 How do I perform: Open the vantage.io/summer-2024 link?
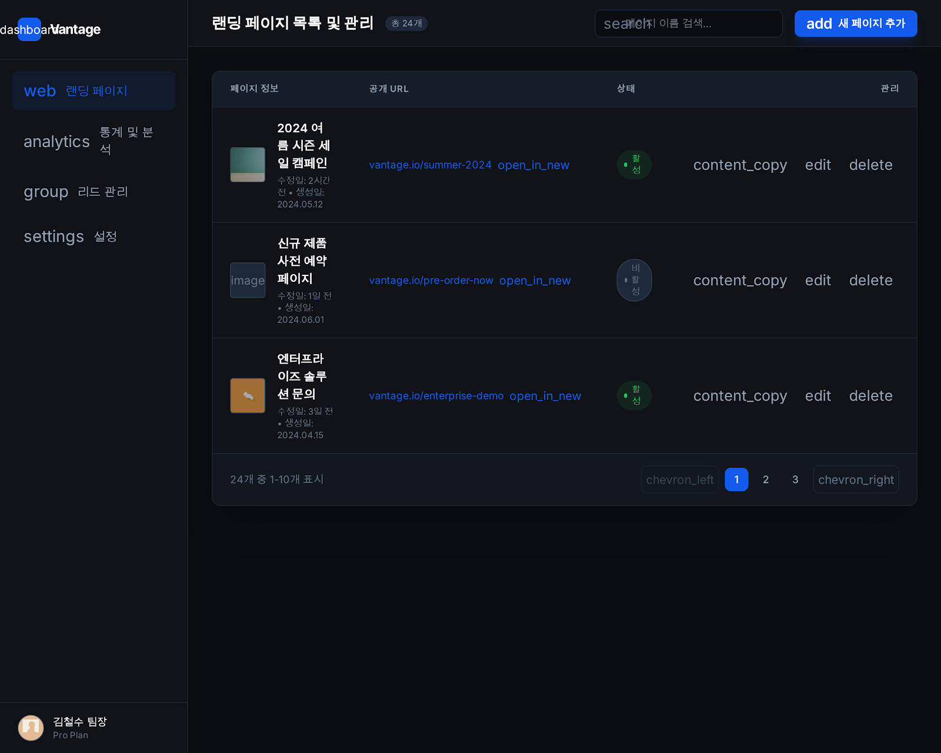(430, 165)
